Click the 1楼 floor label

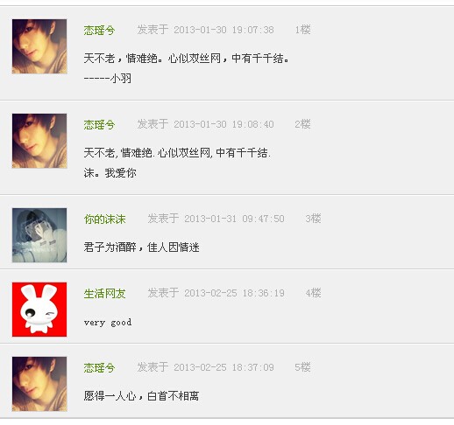point(302,30)
